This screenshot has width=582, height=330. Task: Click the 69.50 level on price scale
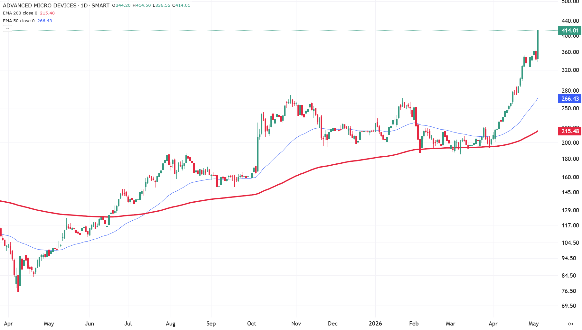click(x=569, y=306)
